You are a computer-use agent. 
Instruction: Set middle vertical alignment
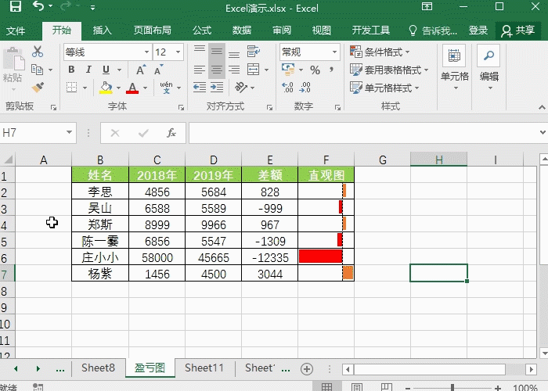217,52
